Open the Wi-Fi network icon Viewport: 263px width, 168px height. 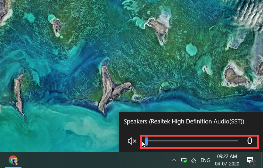[193, 160]
